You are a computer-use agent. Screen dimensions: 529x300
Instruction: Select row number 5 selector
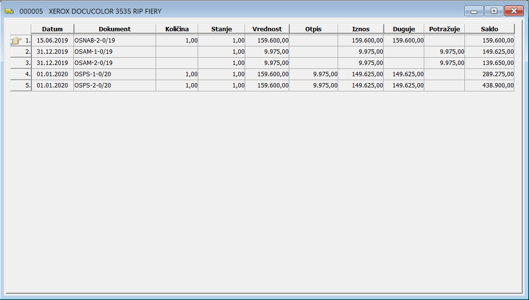(21, 85)
